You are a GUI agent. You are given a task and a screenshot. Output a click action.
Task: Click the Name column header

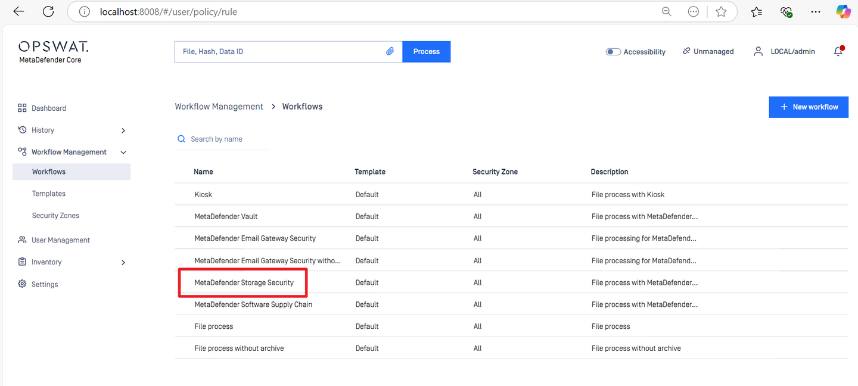point(203,172)
